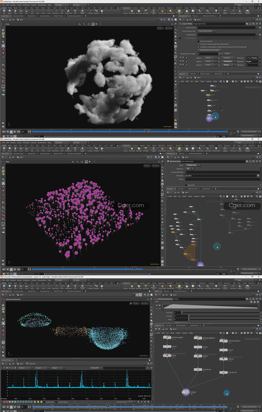
Task: Open Octane menu in bottom window
Action: (34, 280)
